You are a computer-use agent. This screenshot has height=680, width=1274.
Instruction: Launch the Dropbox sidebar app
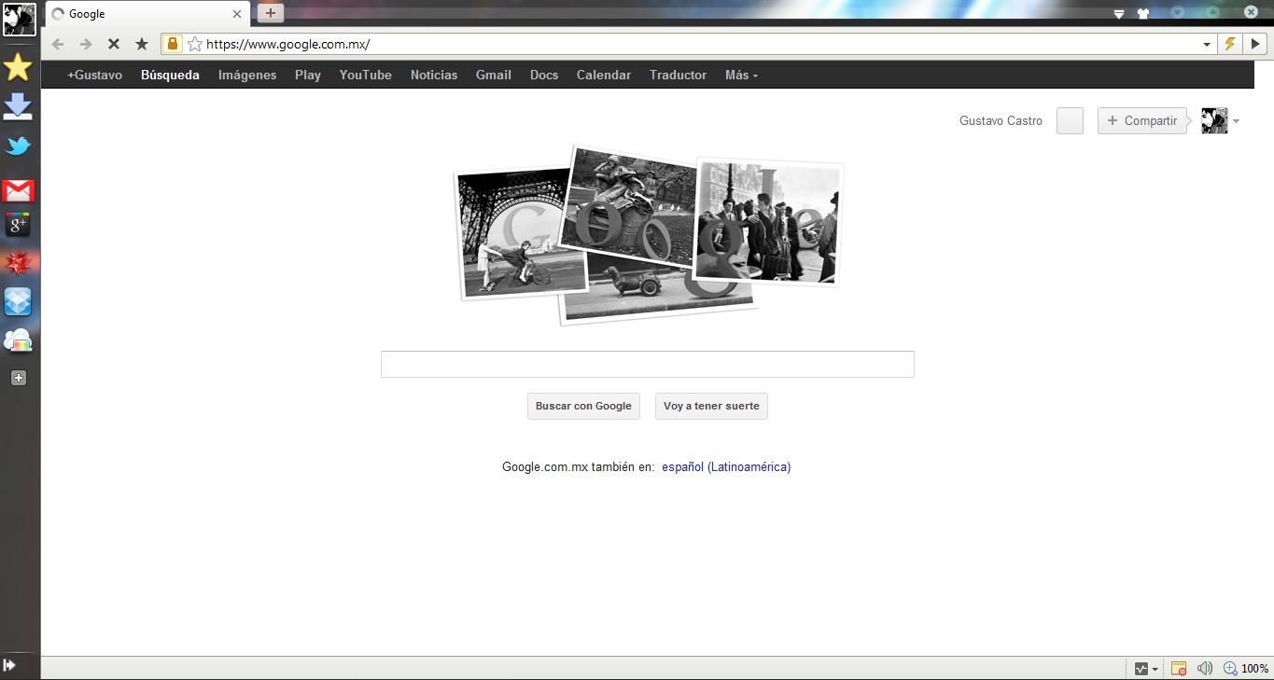tap(18, 301)
